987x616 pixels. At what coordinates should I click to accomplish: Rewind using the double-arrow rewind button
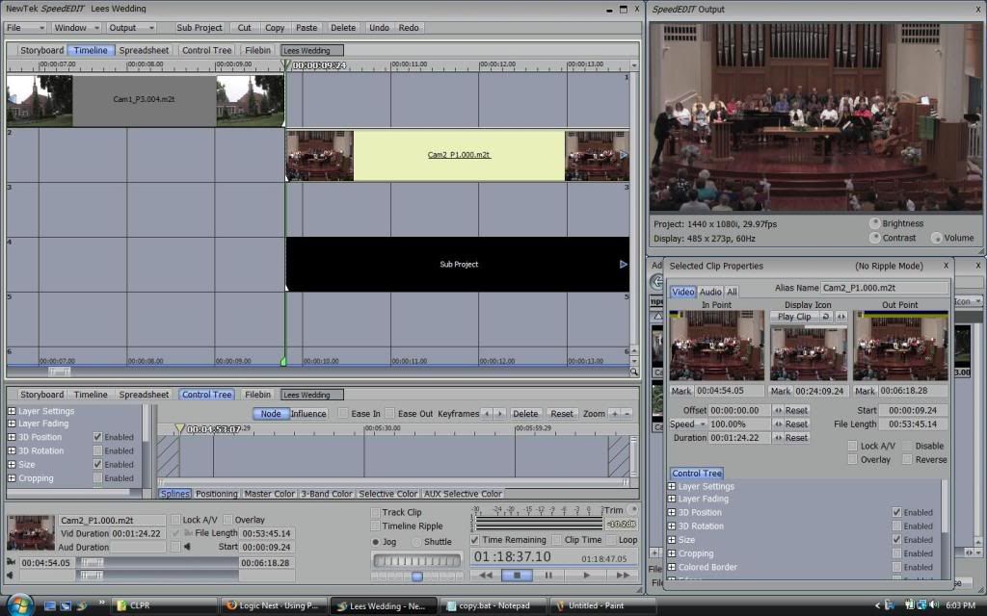click(x=486, y=576)
